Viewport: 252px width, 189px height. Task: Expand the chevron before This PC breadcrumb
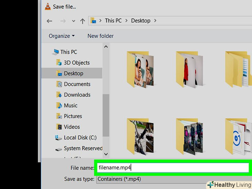100,20
